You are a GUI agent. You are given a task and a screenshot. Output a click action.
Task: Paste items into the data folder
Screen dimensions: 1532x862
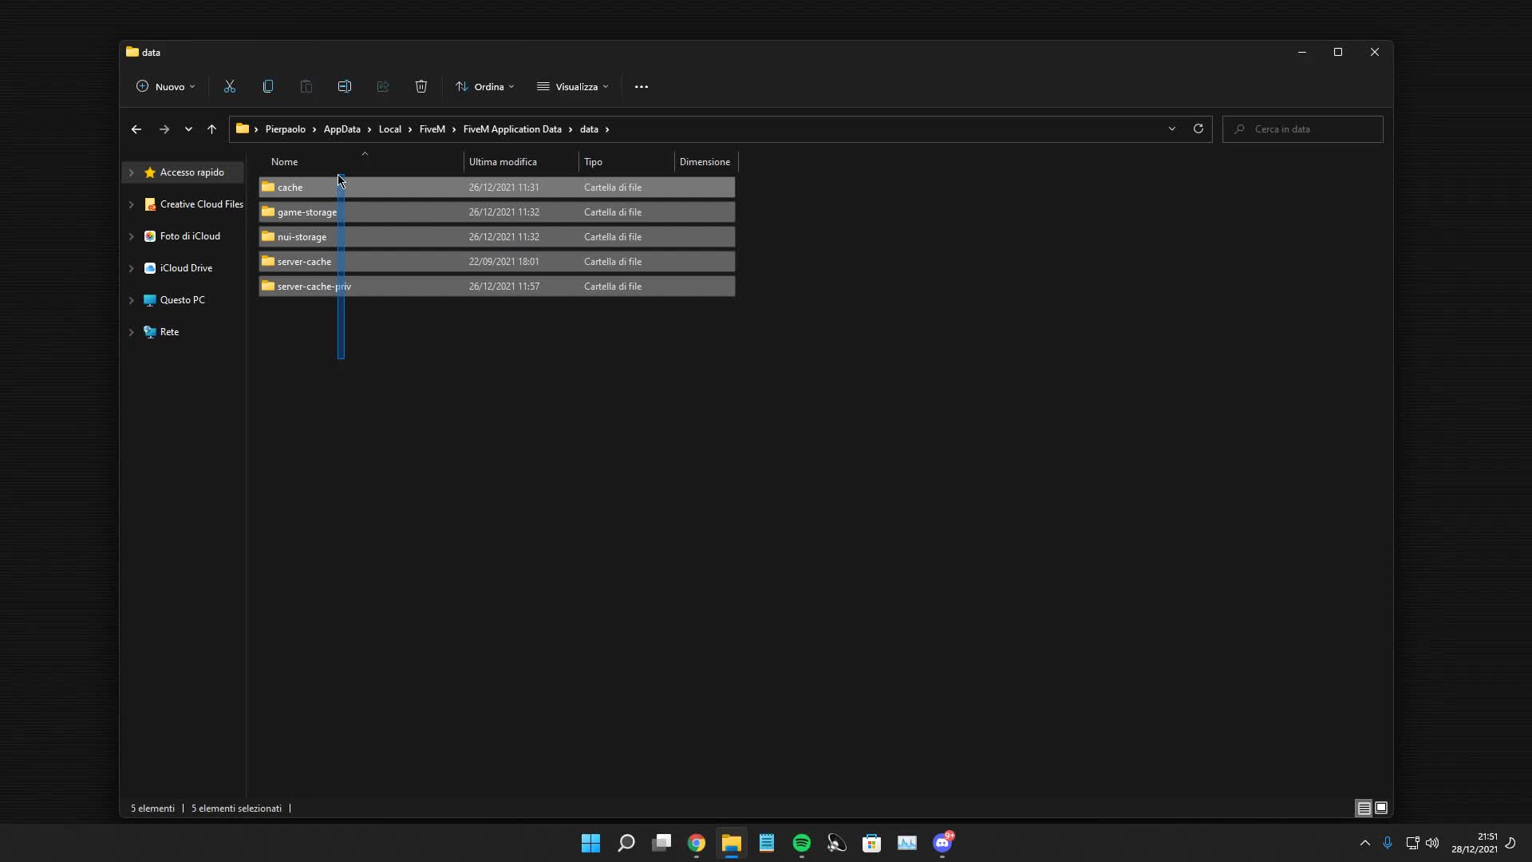click(x=306, y=86)
